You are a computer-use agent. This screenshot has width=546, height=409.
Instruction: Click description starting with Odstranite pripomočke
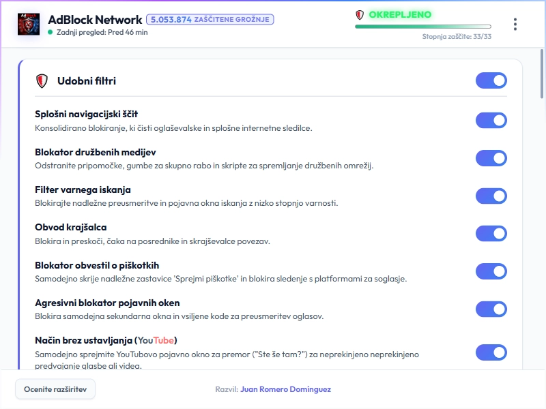(204, 166)
